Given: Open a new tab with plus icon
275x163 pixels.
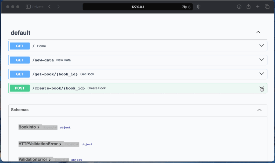Looking at the screenshot, I should click(258, 7).
